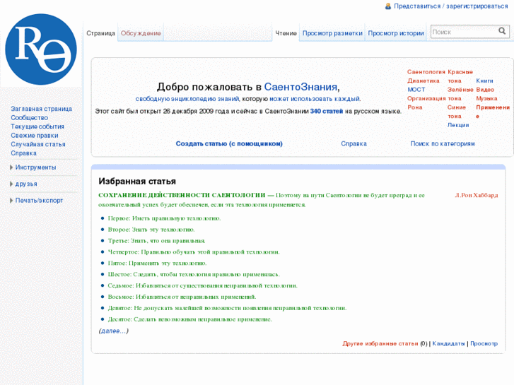This screenshot has height=385, width=514.
Task: Open the Л.Рон Хаббард author link
Action: click(x=477, y=195)
